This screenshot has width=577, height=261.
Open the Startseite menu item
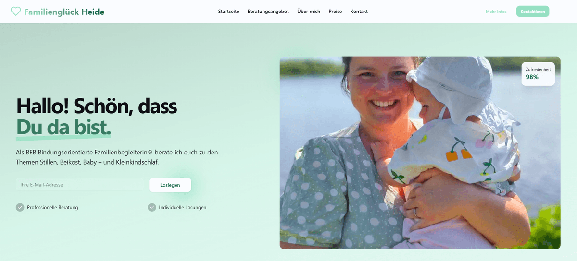click(228, 12)
